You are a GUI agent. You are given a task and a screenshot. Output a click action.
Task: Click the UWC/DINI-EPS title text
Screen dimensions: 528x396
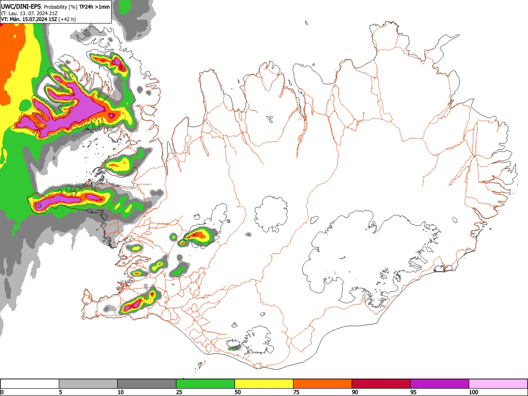(21, 7)
